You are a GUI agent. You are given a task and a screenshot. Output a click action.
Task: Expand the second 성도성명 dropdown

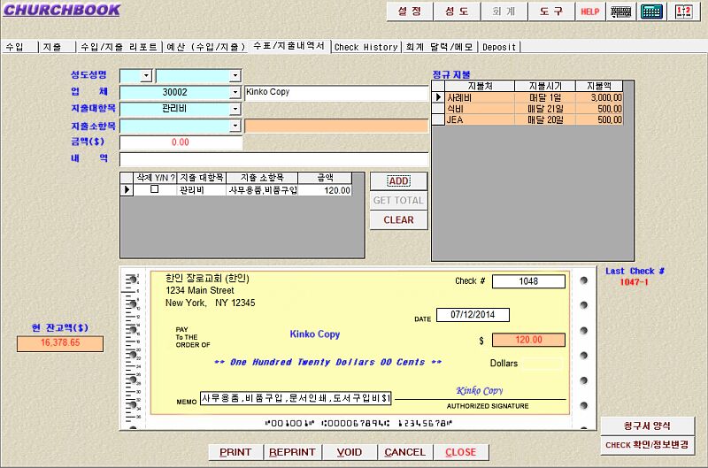tap(235, 75)
